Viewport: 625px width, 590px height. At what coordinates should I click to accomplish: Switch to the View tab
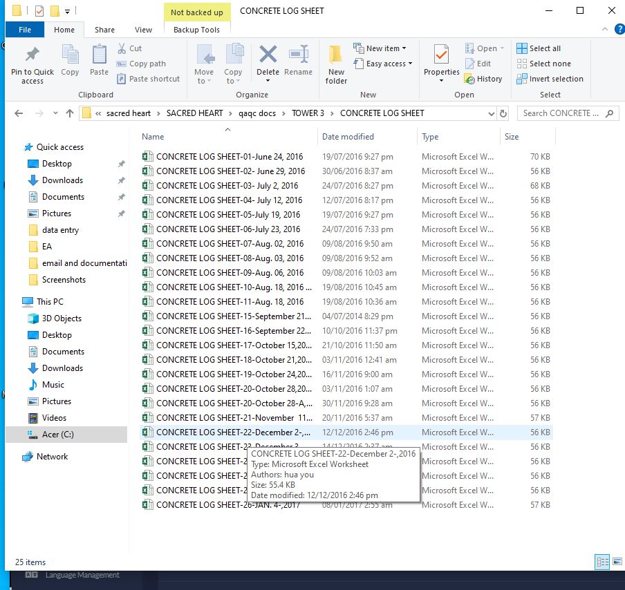(143, 30)
